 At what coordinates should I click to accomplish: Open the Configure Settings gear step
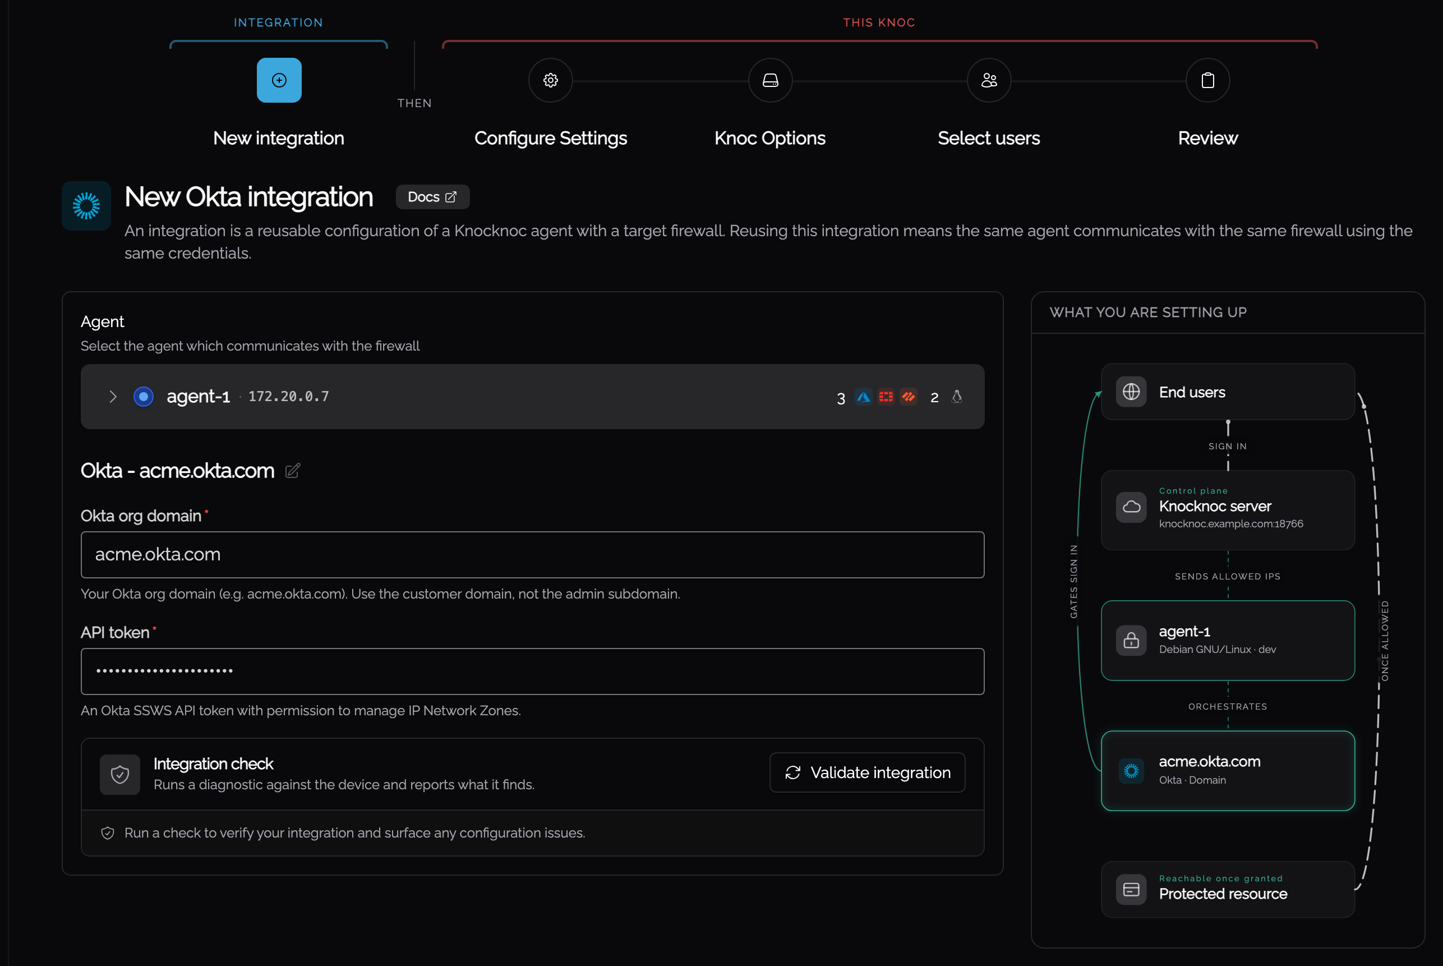(x=551, y=80)
